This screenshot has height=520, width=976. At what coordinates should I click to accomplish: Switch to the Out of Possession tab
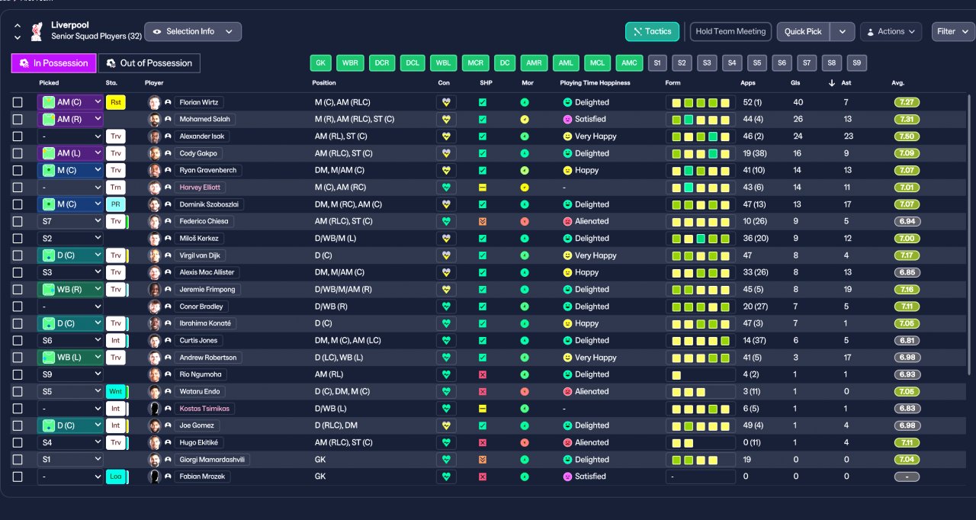(149, 63)
